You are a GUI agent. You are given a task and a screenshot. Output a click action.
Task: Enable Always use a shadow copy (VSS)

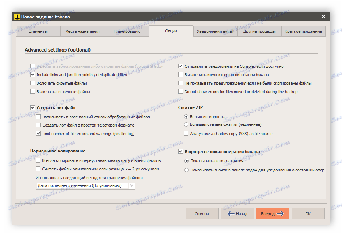tap(186, 134)
